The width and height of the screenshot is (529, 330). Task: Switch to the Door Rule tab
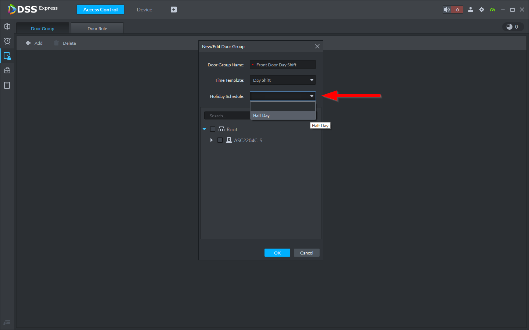[97, 29]
